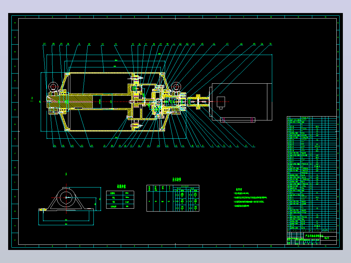
Task: Click callout number 20 on bottom row
Action: (x=112, y=146)
